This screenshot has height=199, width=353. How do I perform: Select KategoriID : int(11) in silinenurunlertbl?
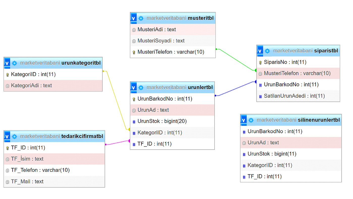[x=291, y=165]
